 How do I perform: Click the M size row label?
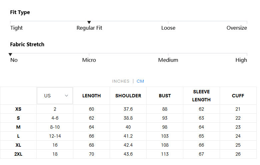coord(18,127)
